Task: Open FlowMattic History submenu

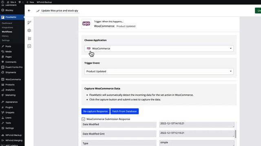Action: pos(5,36)
